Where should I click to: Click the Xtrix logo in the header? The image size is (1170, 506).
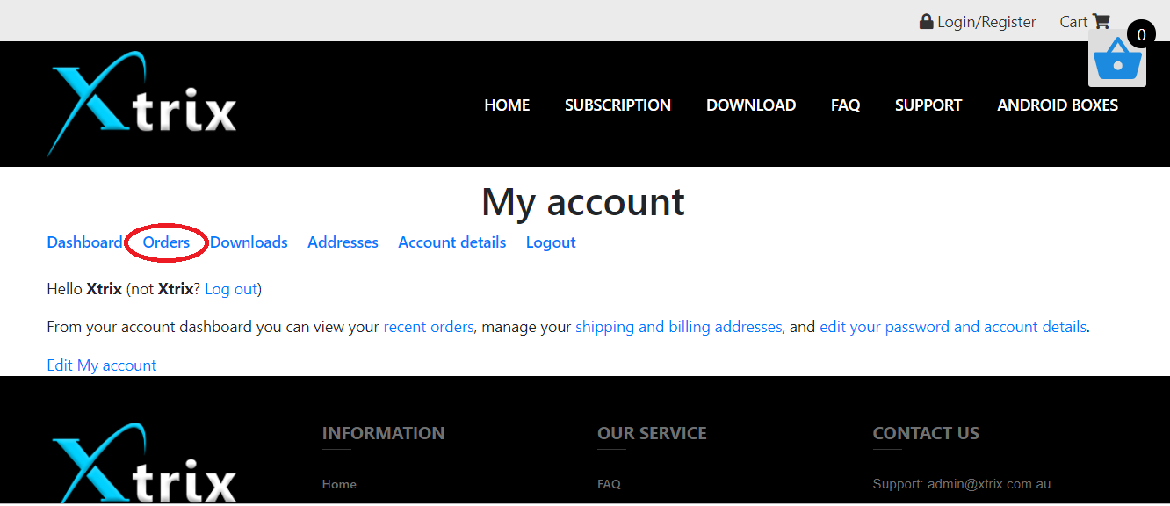point(141,104)
